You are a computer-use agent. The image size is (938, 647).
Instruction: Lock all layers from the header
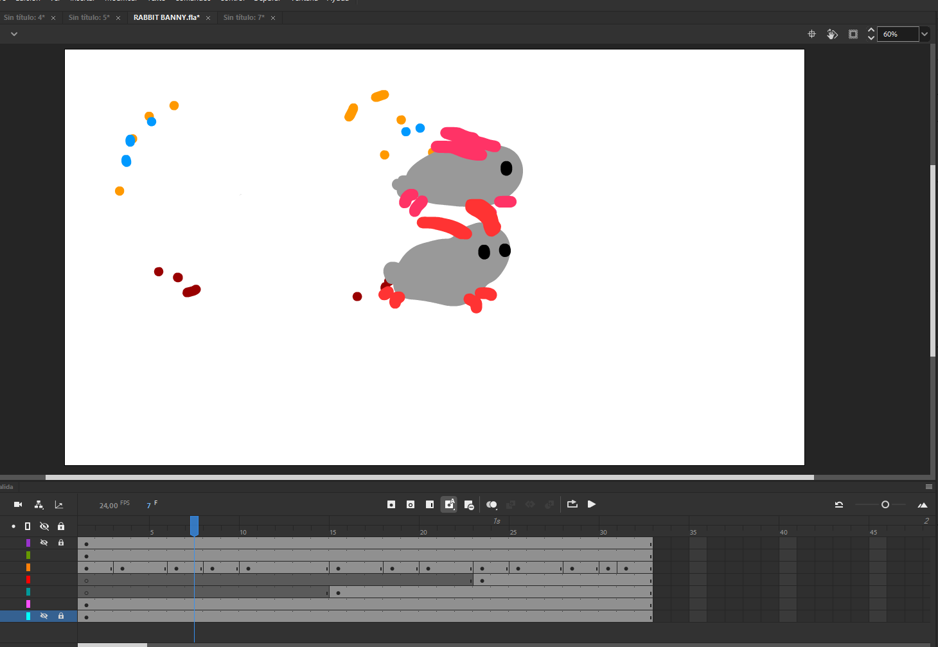(x=61, y=526)
